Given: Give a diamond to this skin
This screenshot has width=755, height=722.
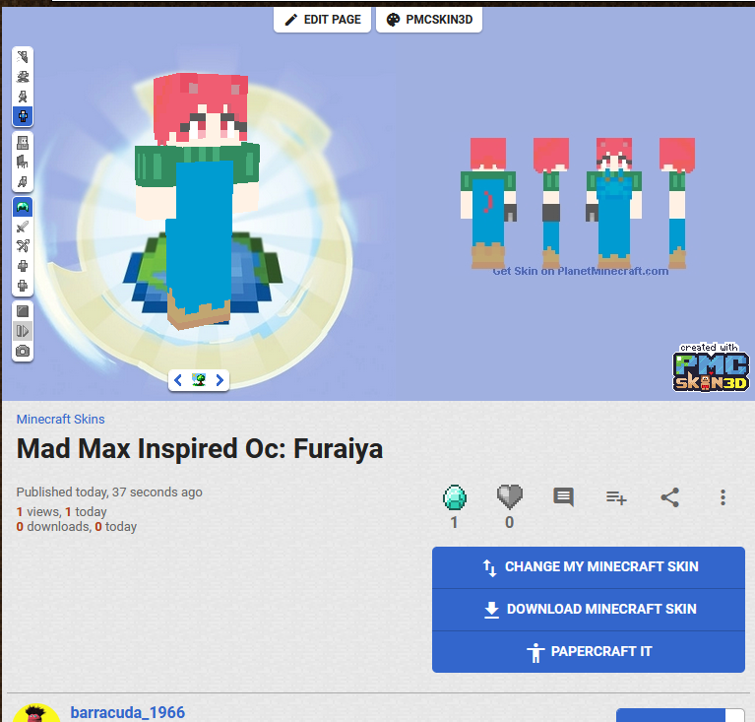Looking at the screenshot, I should coord(455,497).
